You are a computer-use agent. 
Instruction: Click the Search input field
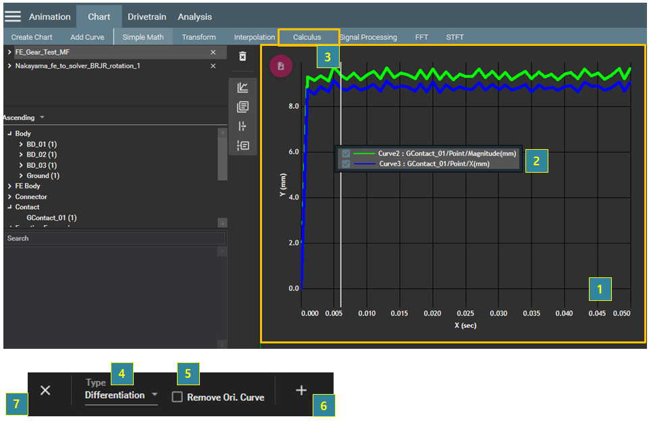click(115, 238)
